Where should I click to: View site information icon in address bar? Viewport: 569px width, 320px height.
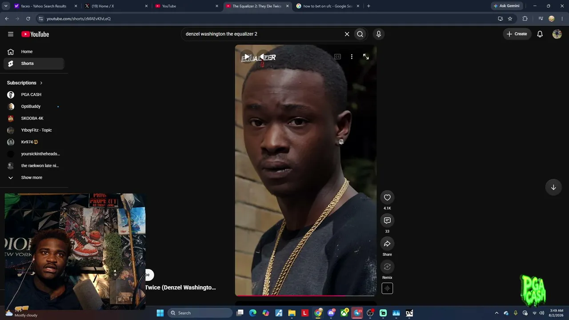41,19
